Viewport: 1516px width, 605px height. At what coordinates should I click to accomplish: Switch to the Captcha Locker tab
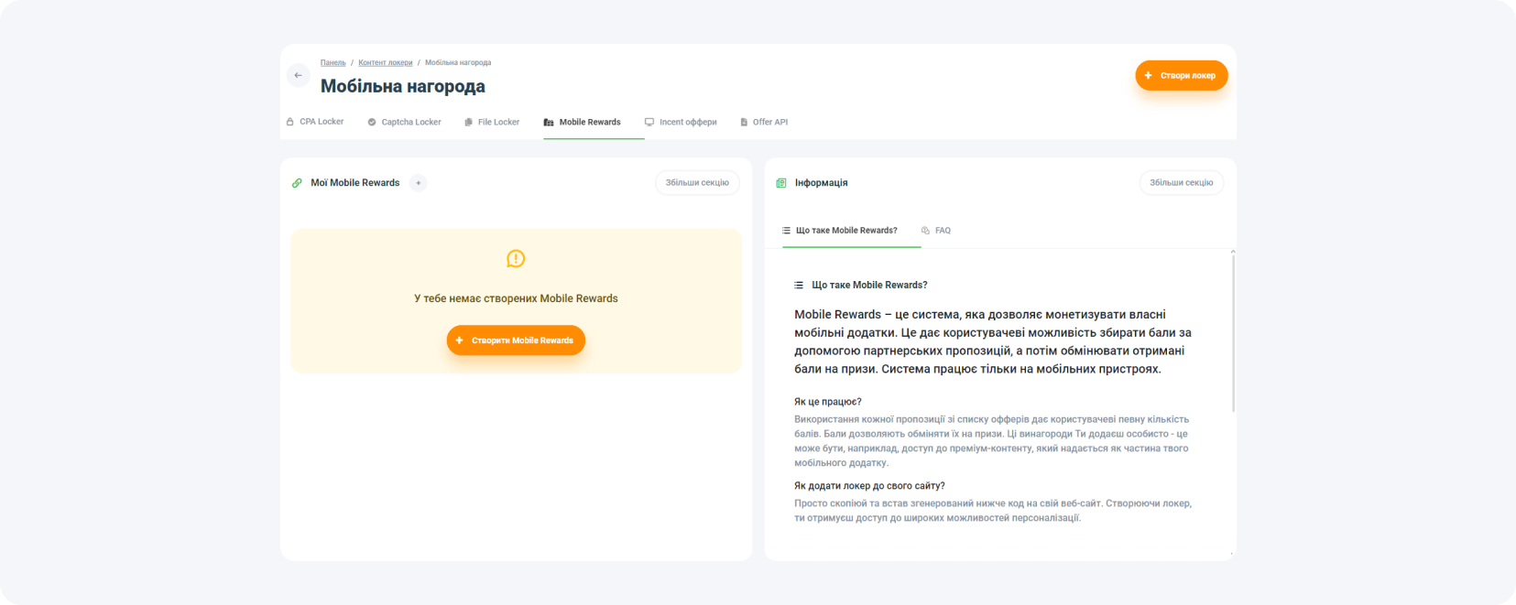tap(404, 122)
